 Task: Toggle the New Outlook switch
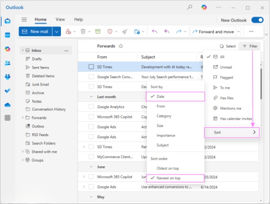click(257, 20)
